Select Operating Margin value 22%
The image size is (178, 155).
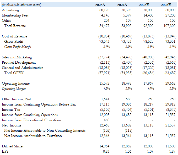click(x=129, y=89)
